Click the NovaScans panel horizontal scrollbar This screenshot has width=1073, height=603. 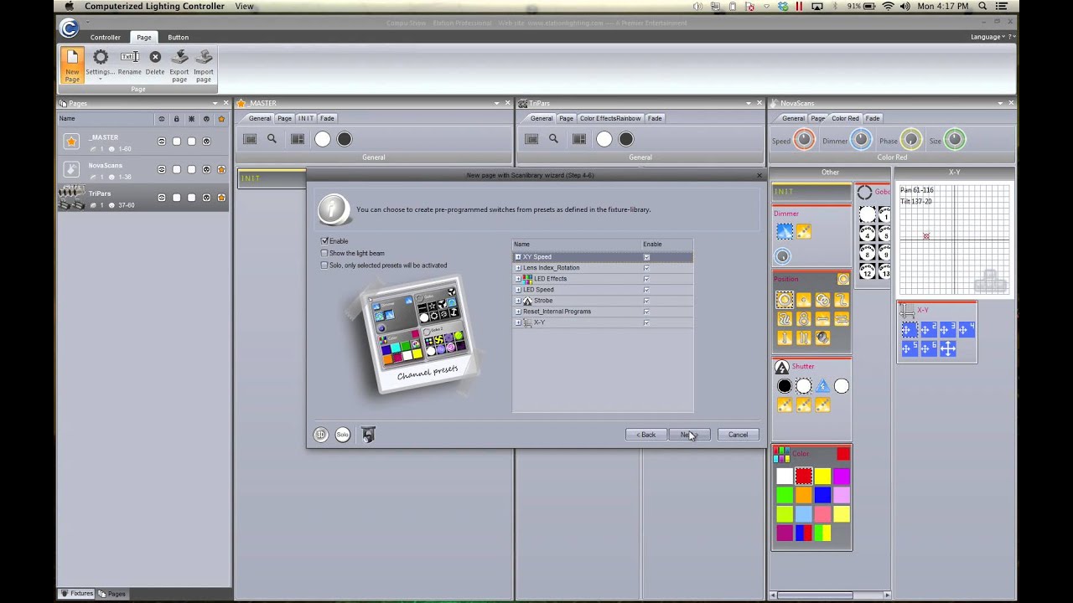tap(829, 595)
